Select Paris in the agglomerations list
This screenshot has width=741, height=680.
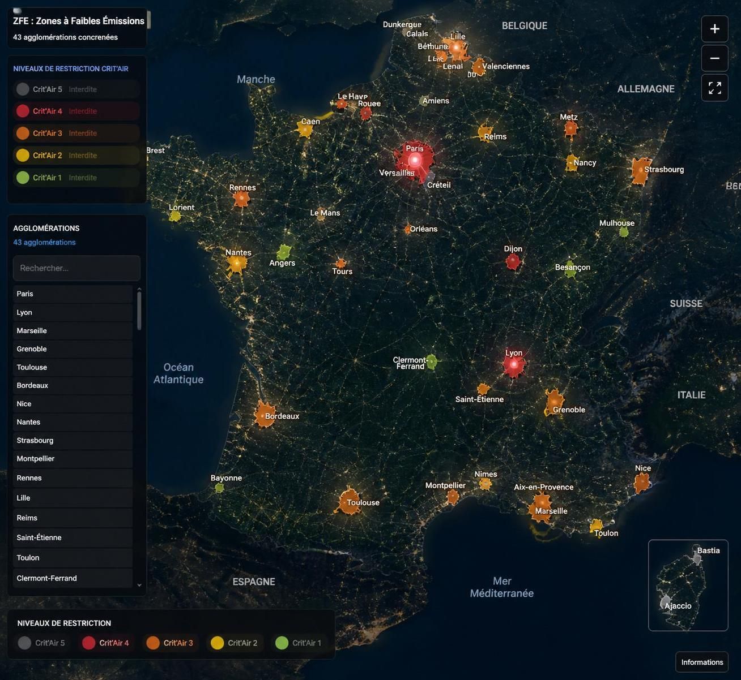(x=73, y=294)
